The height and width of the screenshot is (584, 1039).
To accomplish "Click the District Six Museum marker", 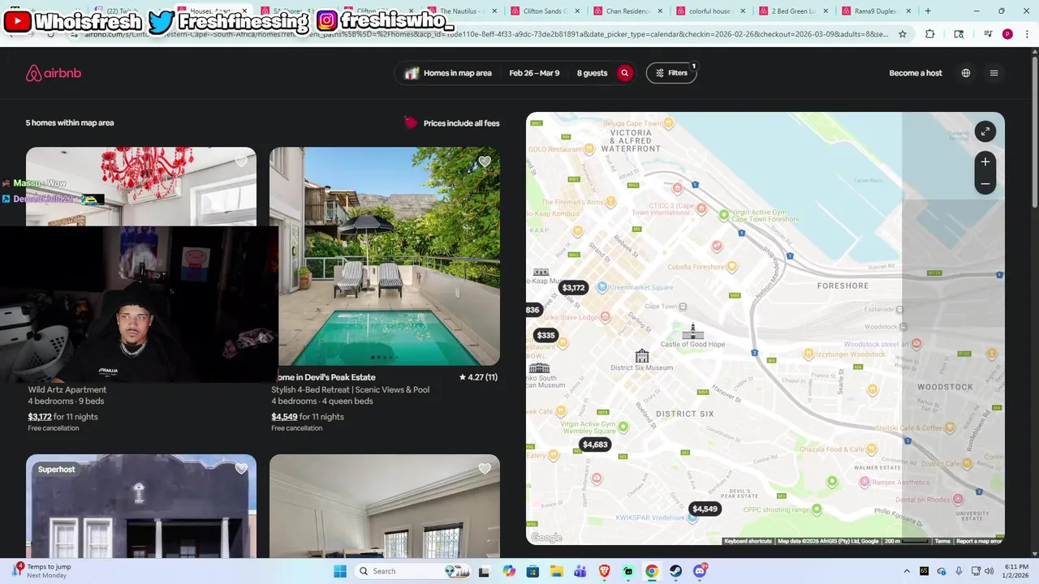I will [641, 356].
